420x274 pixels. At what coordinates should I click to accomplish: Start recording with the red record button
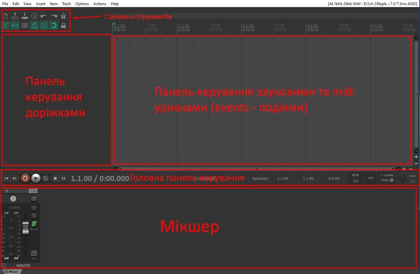[25, 178]
